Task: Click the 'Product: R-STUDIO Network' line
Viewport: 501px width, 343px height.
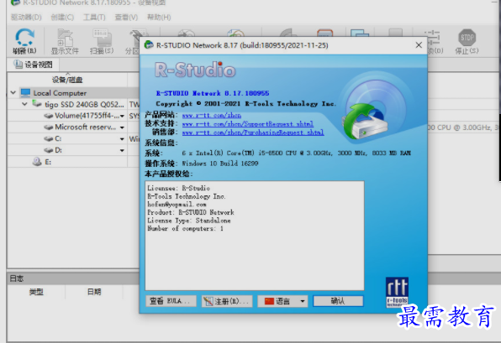Action: [x=191, y=212]
